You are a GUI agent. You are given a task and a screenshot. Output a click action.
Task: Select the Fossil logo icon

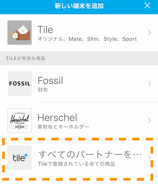point(20,84)
